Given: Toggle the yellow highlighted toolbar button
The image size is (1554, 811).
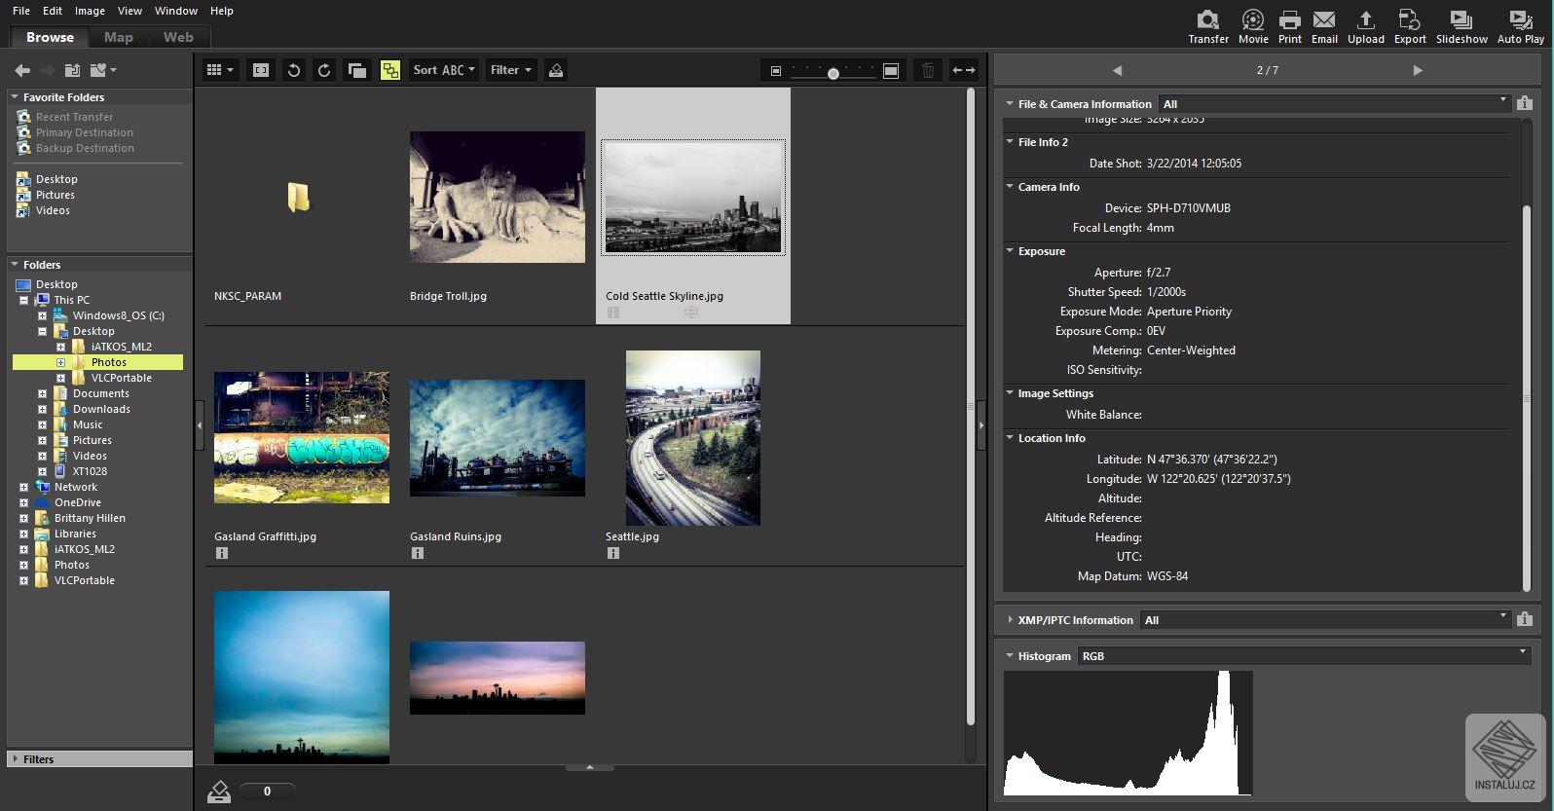Looking at the screenshot, I should [x=390, y=70].
